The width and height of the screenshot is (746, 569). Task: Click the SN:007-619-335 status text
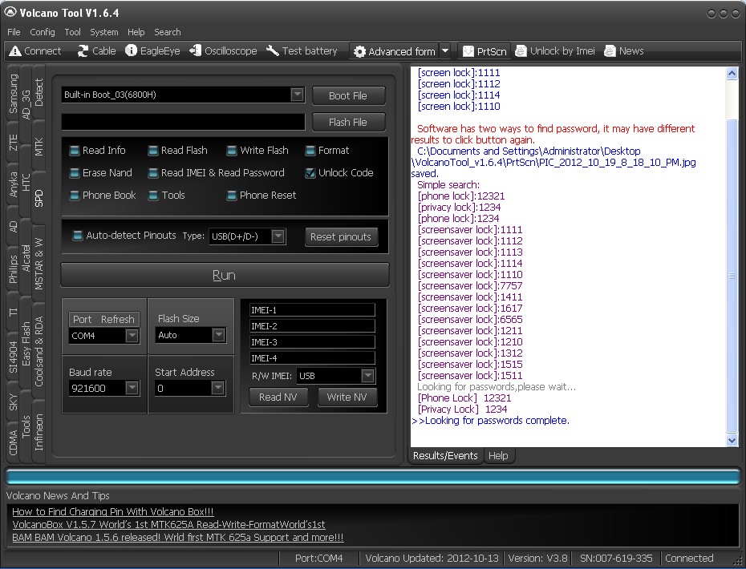615,558
